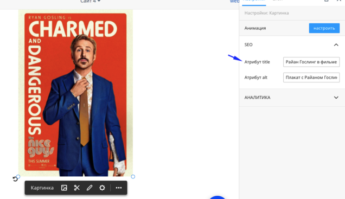Select the movie poster image

[x=75, y=93]
